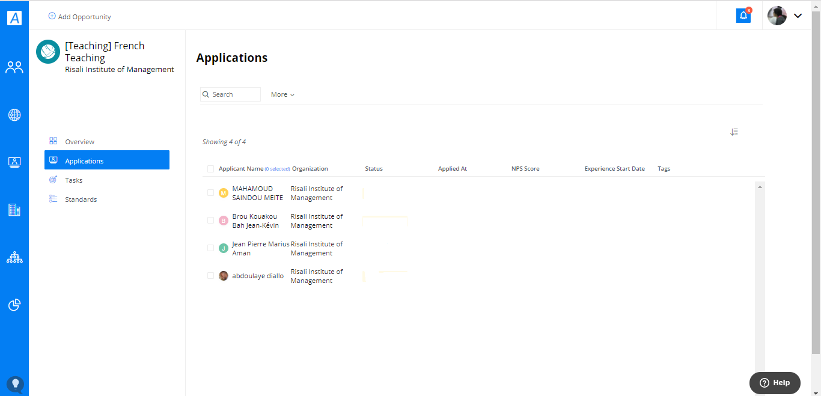Click the NPS Score column header
The width and height of the screenshot is (821, 396).
pos(525,169)
